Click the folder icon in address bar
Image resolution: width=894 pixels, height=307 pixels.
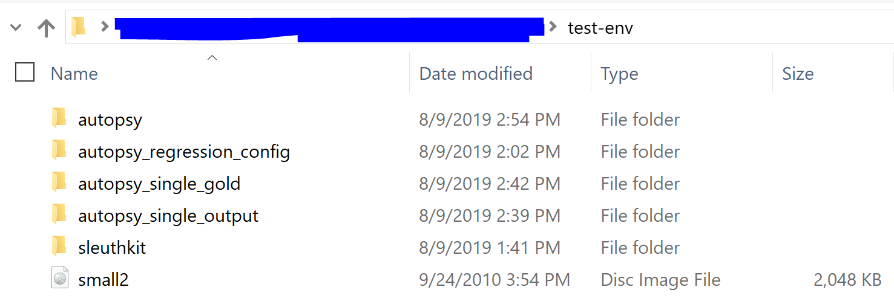click(79, 27)
